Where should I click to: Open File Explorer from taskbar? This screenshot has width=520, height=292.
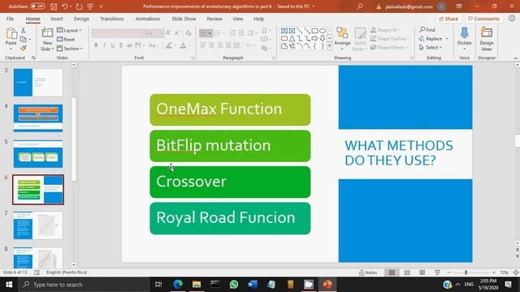197,284
